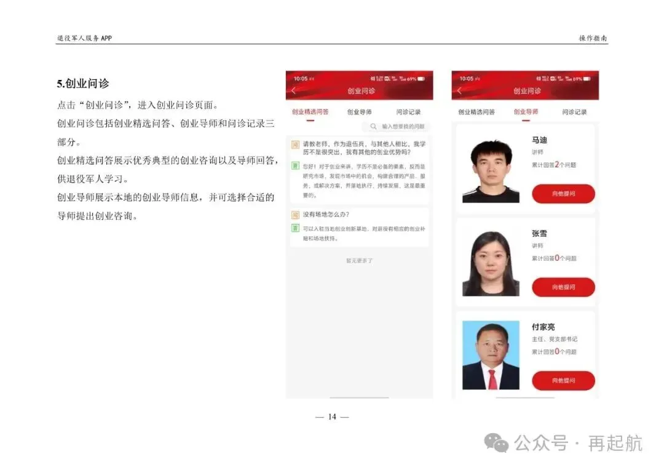
Task: Select 问诊记录 tab in right phone
Action: point(574,112)
